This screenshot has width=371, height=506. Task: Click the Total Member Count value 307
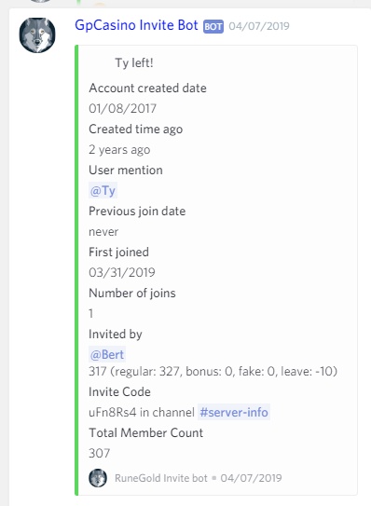99,454
